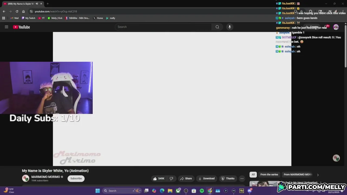Select the From the series chip

[x=269, y=174]
